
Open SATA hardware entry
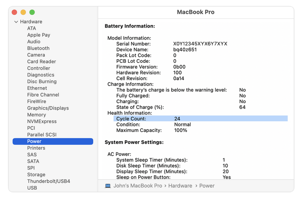coord(33,162)
